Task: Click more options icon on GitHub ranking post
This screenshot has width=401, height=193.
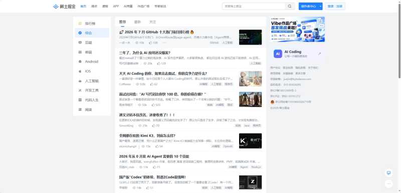Action: [164, 42]
